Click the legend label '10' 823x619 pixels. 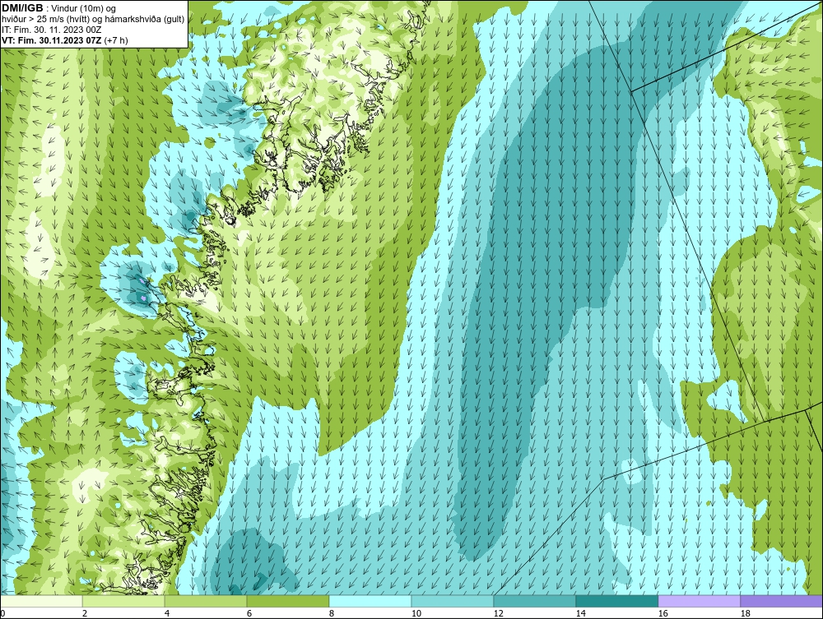pyautogui.click(x=416, y=613)
